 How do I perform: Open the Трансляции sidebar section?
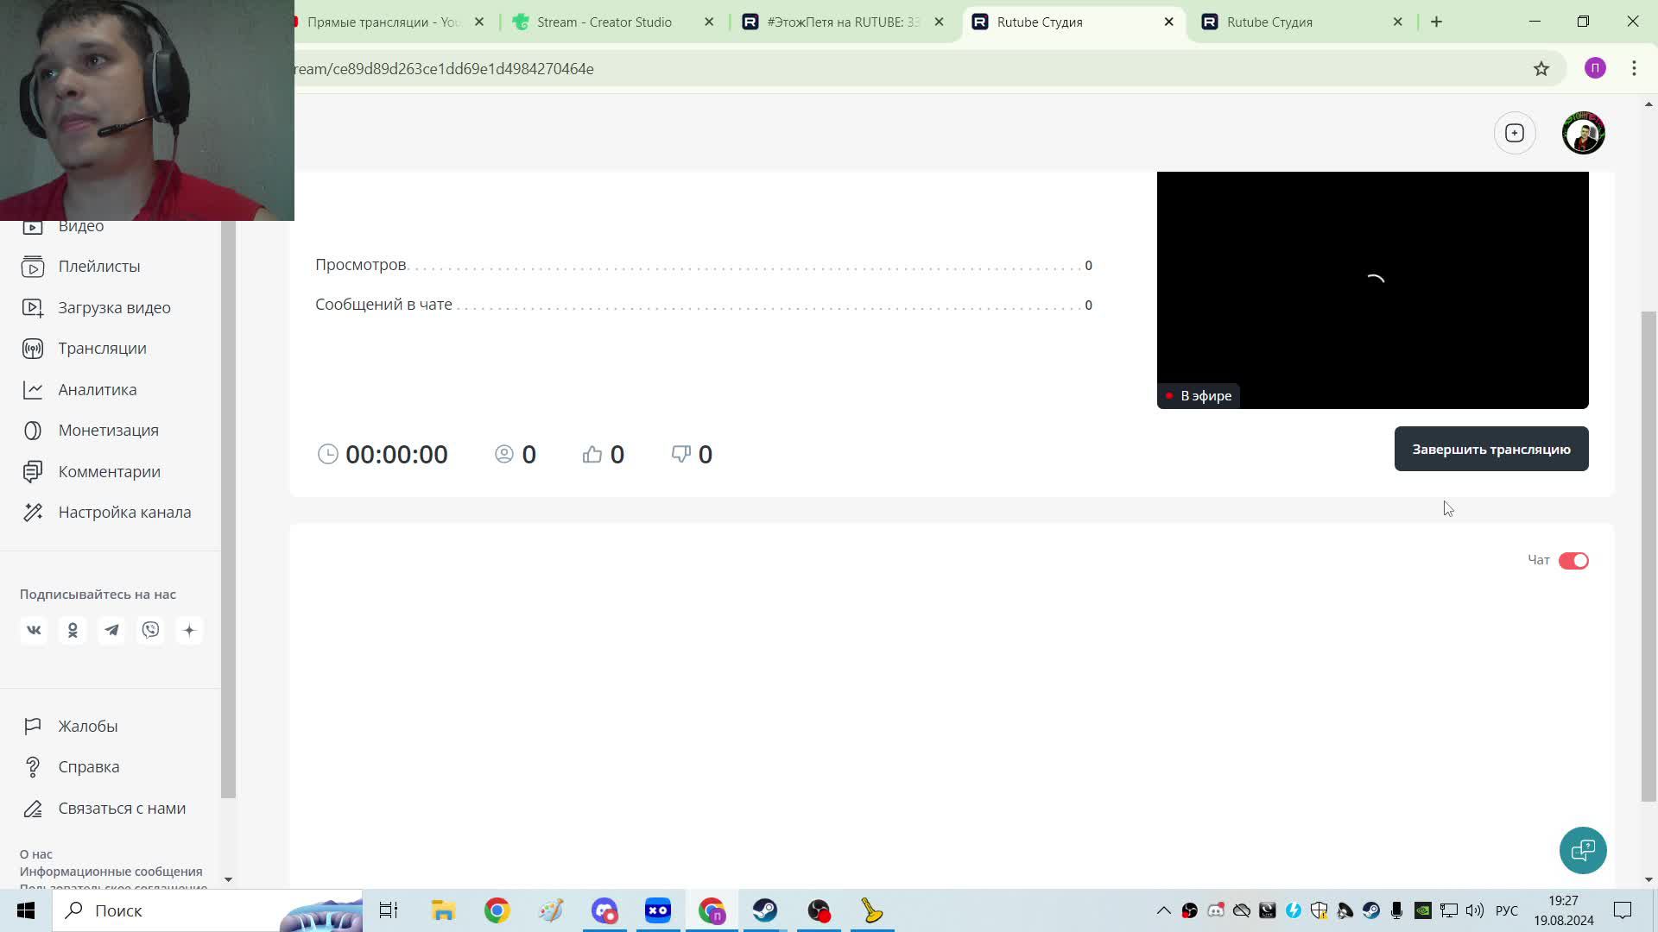[x=102, y=349]
